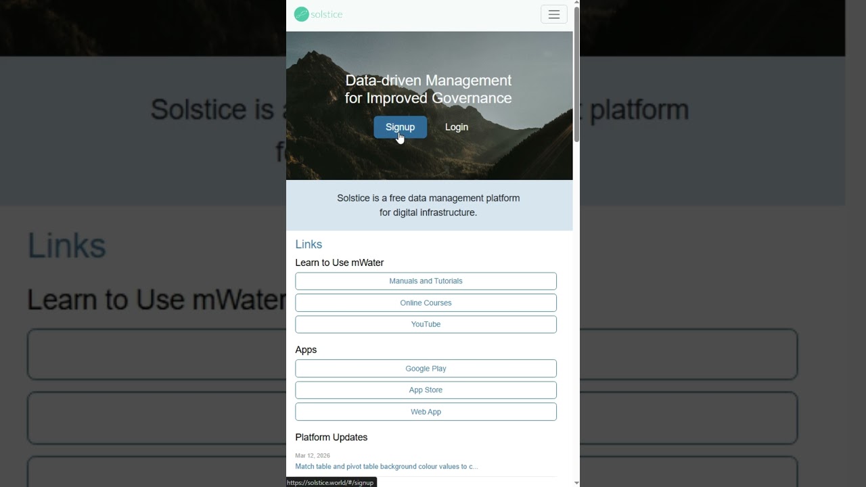
Task: Click the 'Mar 12, 2026' date text
Action: coord(313,456)
